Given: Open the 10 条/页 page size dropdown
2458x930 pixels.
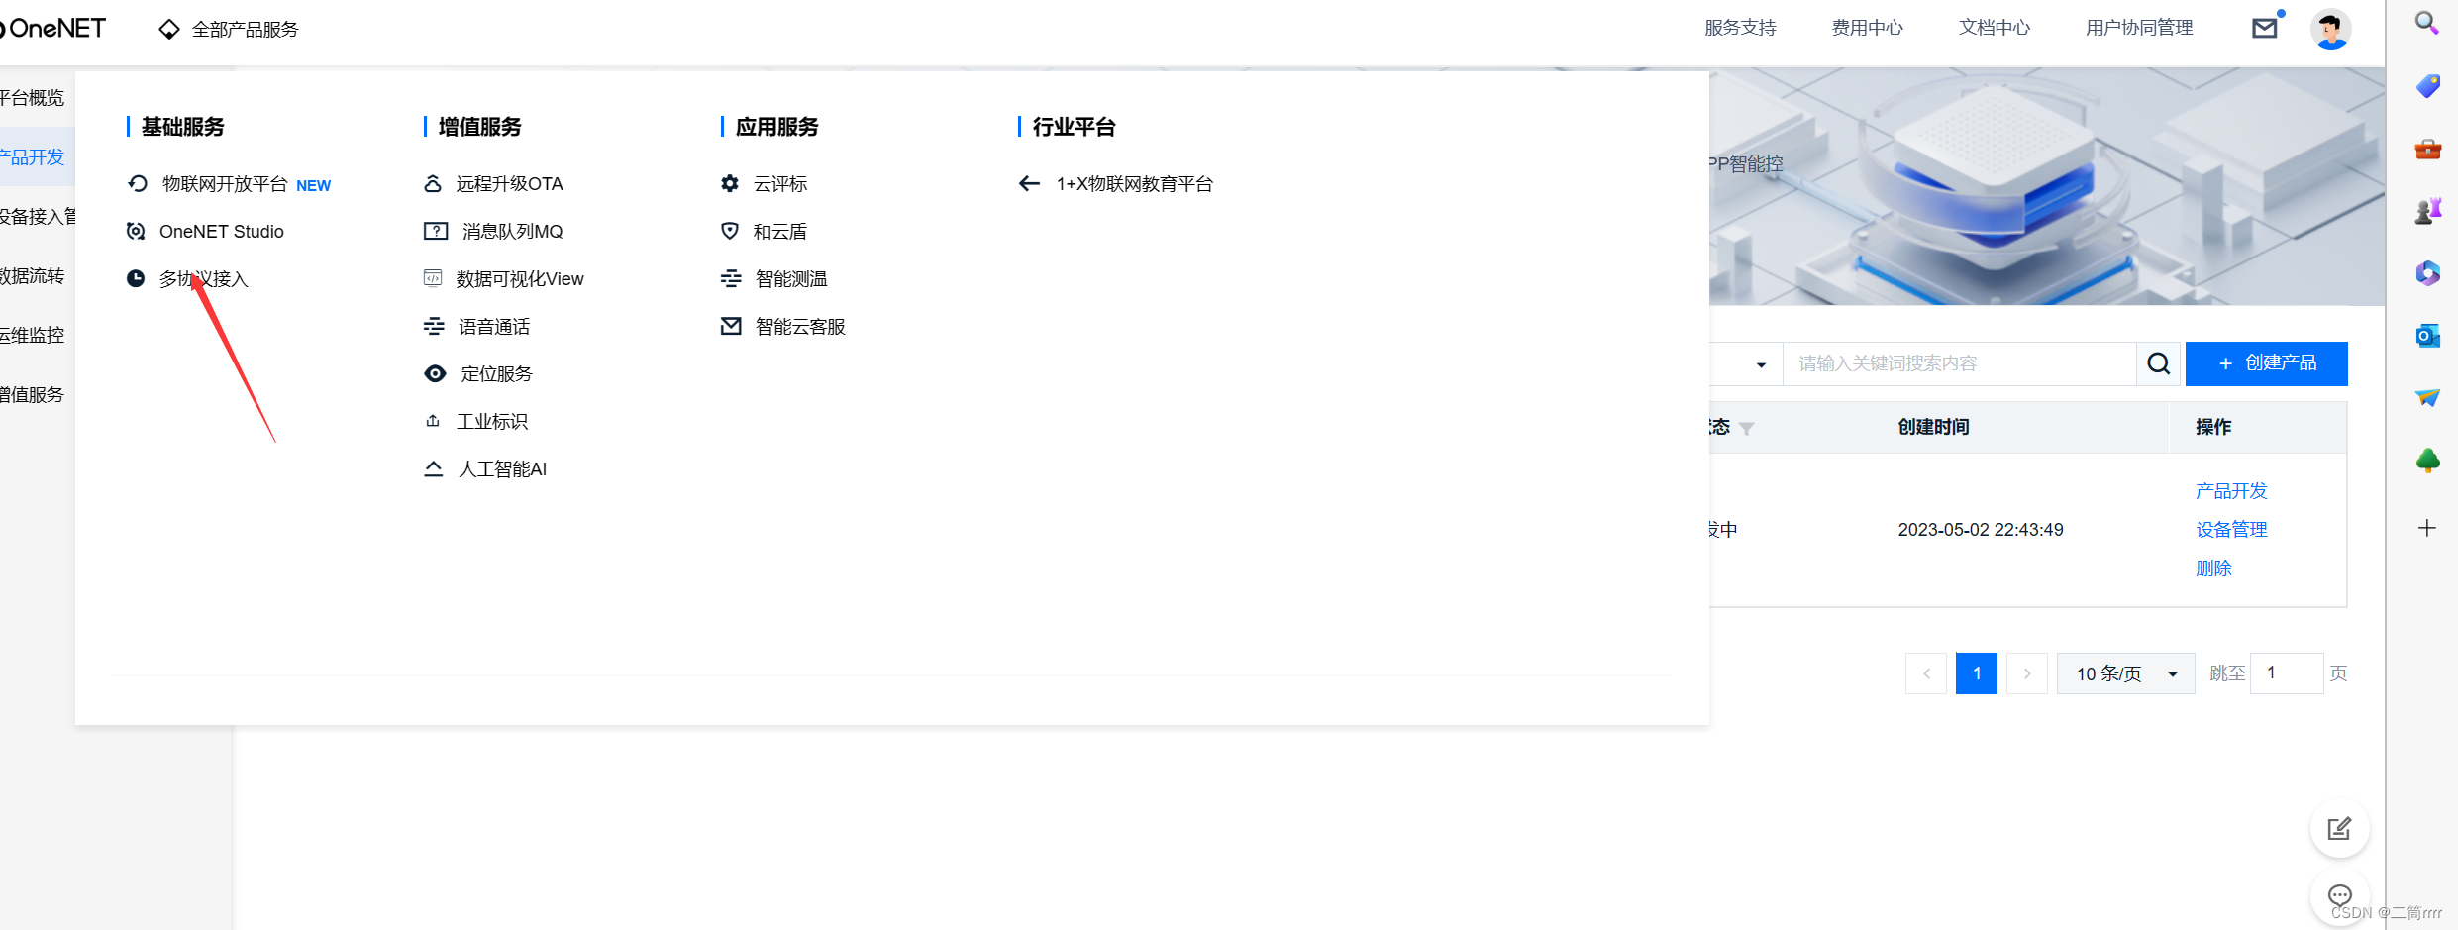Looking at the screenshot, I should coord(2125,673).
